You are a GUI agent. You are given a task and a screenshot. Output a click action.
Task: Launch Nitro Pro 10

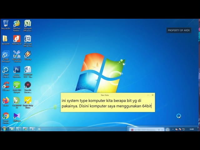coord(17,40)
